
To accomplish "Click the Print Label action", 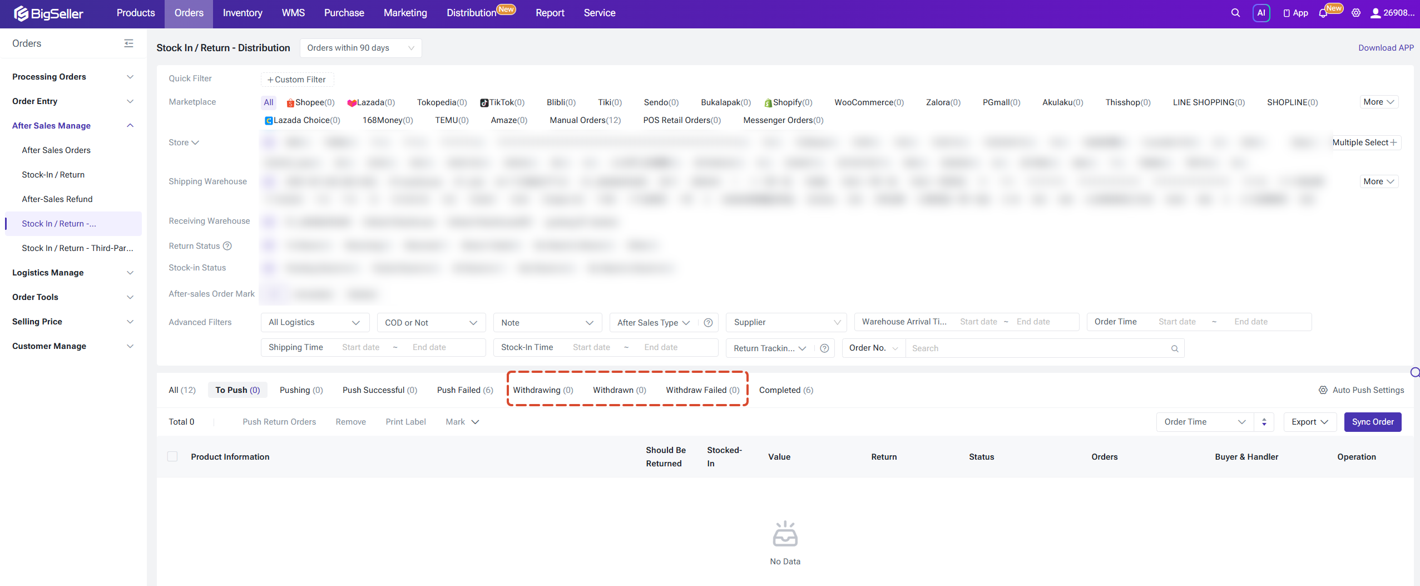I will [x=405, y=422].
